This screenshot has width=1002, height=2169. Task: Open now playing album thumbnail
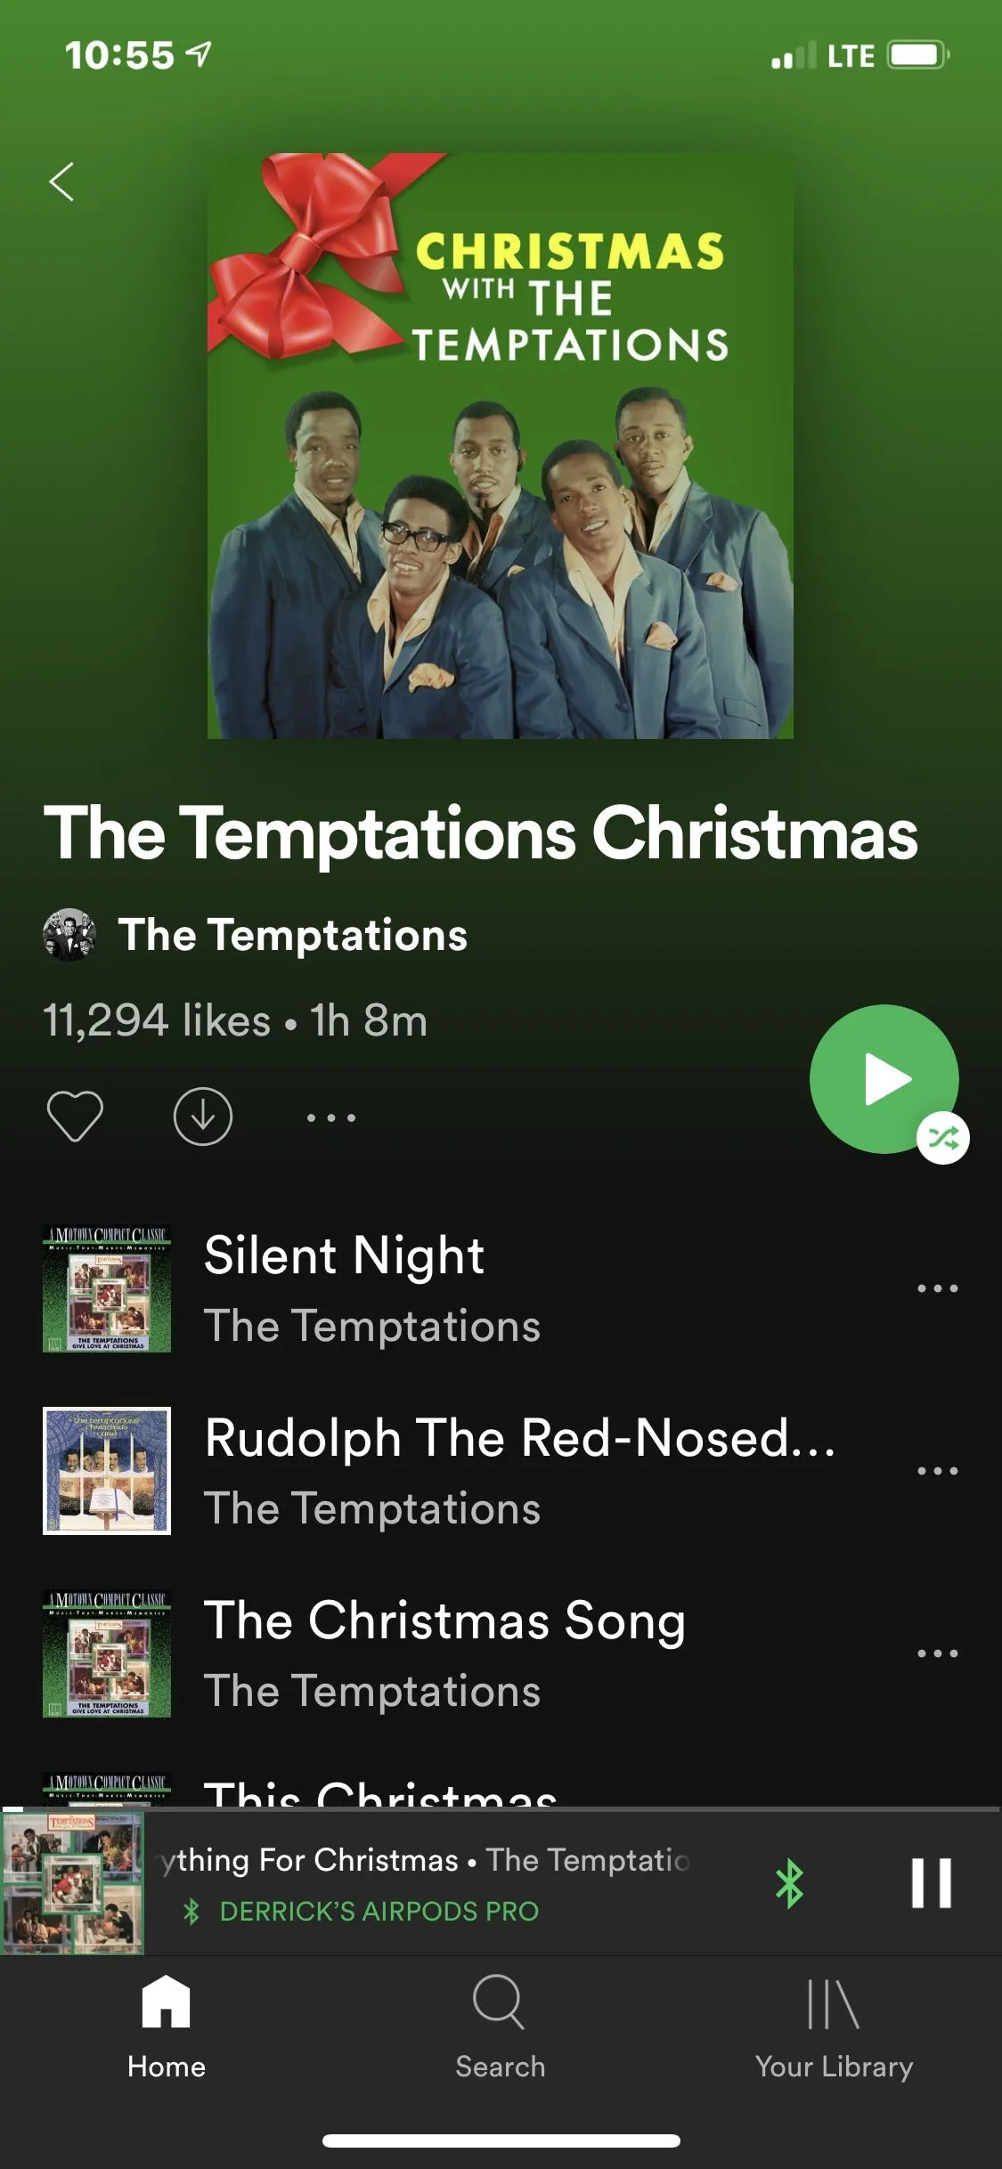73,1883
